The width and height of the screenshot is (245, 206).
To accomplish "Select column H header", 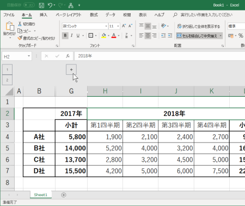I will point(105,91).
